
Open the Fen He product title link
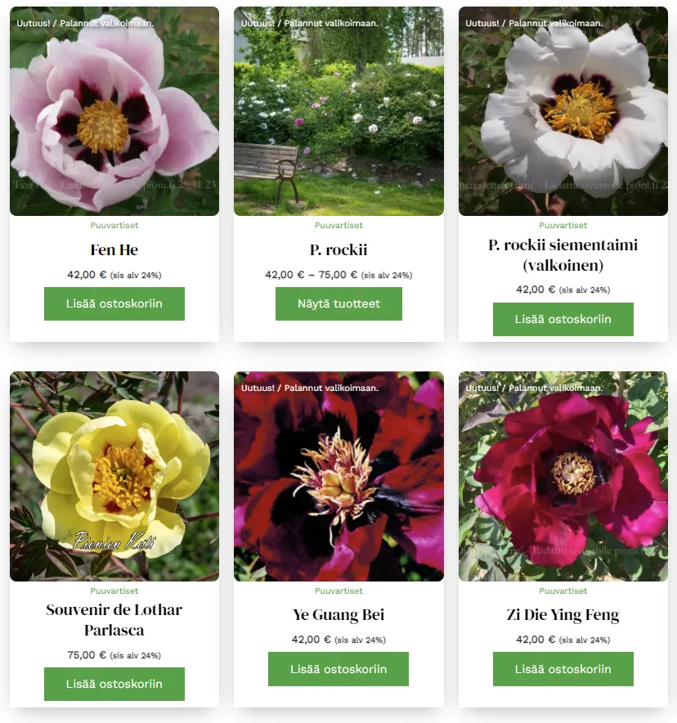click(114, 250)
